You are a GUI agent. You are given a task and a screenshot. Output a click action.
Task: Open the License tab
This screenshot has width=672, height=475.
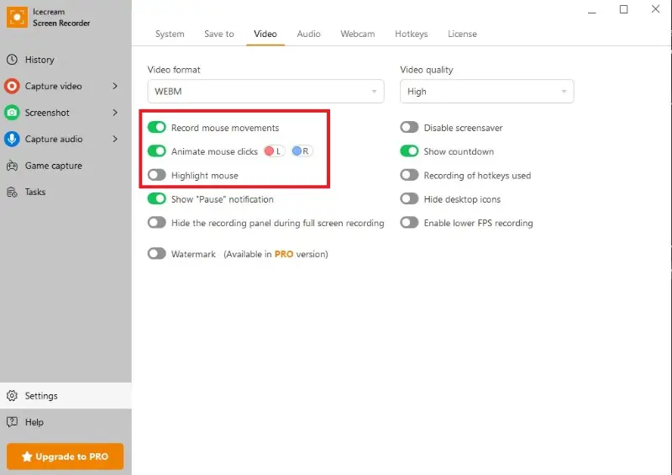coord(462,34)
